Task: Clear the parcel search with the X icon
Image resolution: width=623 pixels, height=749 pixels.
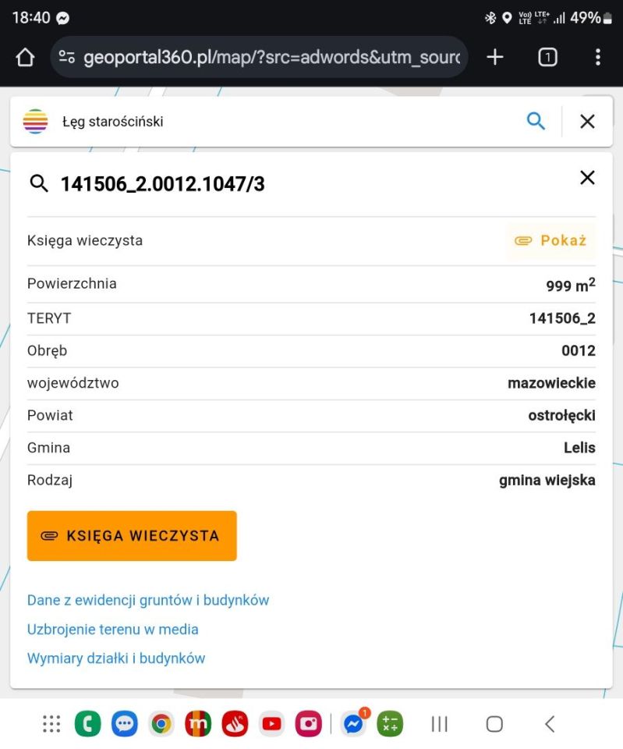Action: pos(587,178)
